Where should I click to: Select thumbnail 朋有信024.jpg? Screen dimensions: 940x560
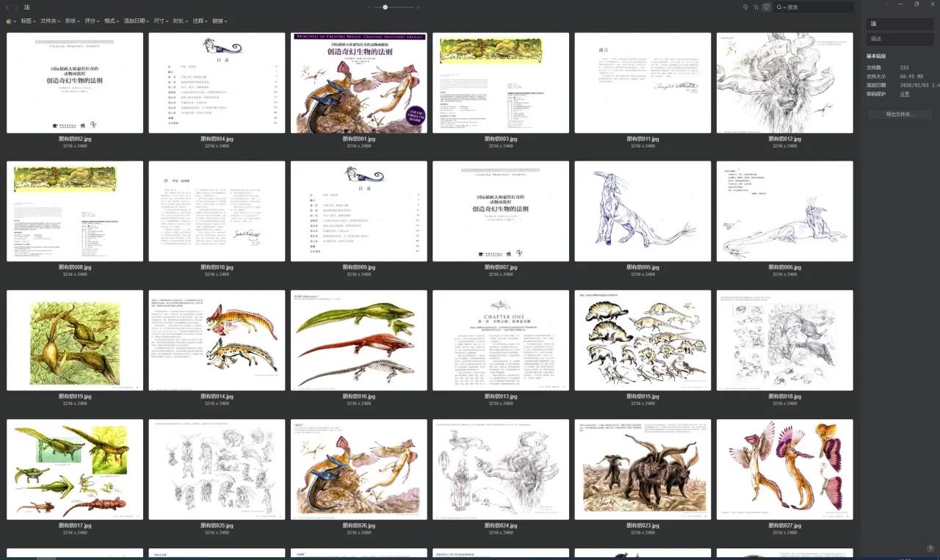501,470
